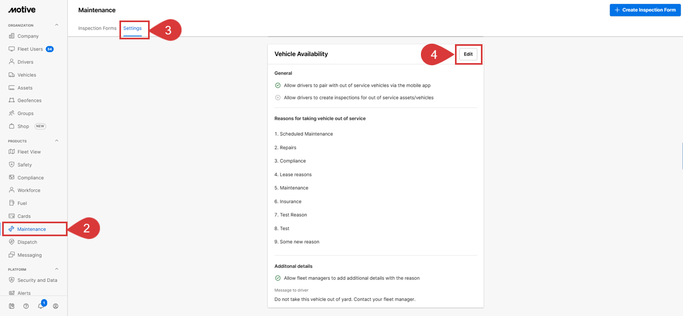
Task: Open the Safety shield icon in sidebar
Action: 12,164
